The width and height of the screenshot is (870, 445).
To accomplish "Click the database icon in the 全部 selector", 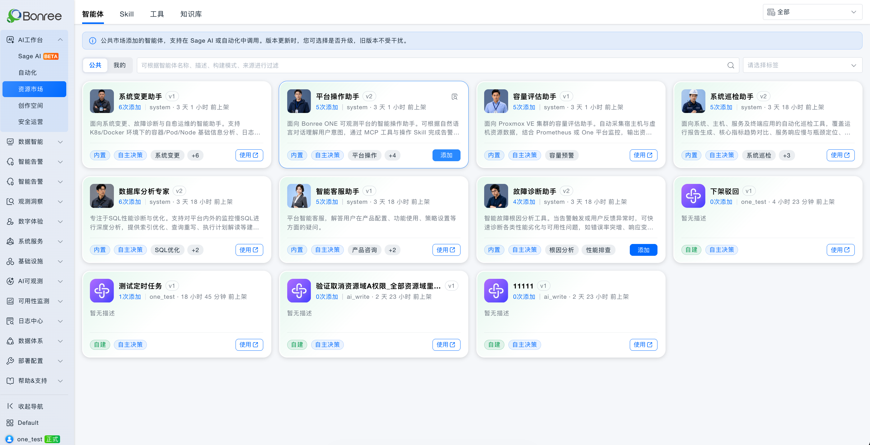I will tap(771, 12).
